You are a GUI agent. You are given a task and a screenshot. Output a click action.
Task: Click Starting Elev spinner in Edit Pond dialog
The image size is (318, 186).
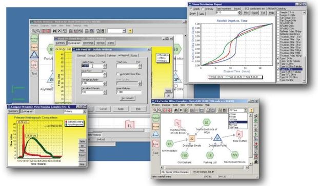click(x=105, y=66)
